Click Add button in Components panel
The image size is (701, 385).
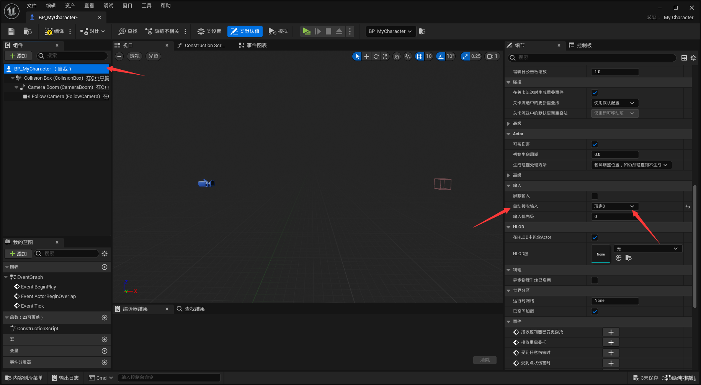[18, 56]
